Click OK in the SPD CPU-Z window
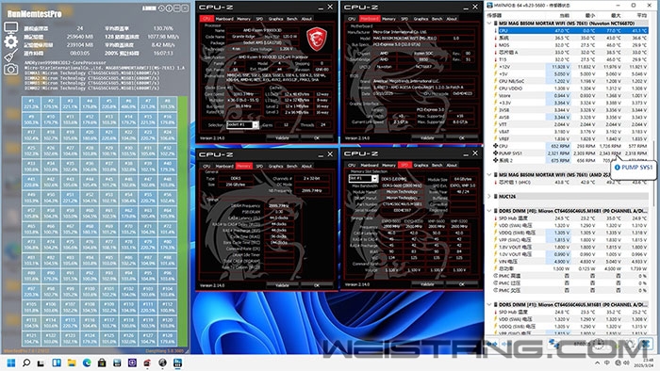 coord(462,284)
